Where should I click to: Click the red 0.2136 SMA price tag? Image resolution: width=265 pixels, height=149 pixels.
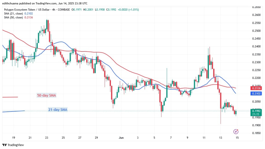coord(257,88)
